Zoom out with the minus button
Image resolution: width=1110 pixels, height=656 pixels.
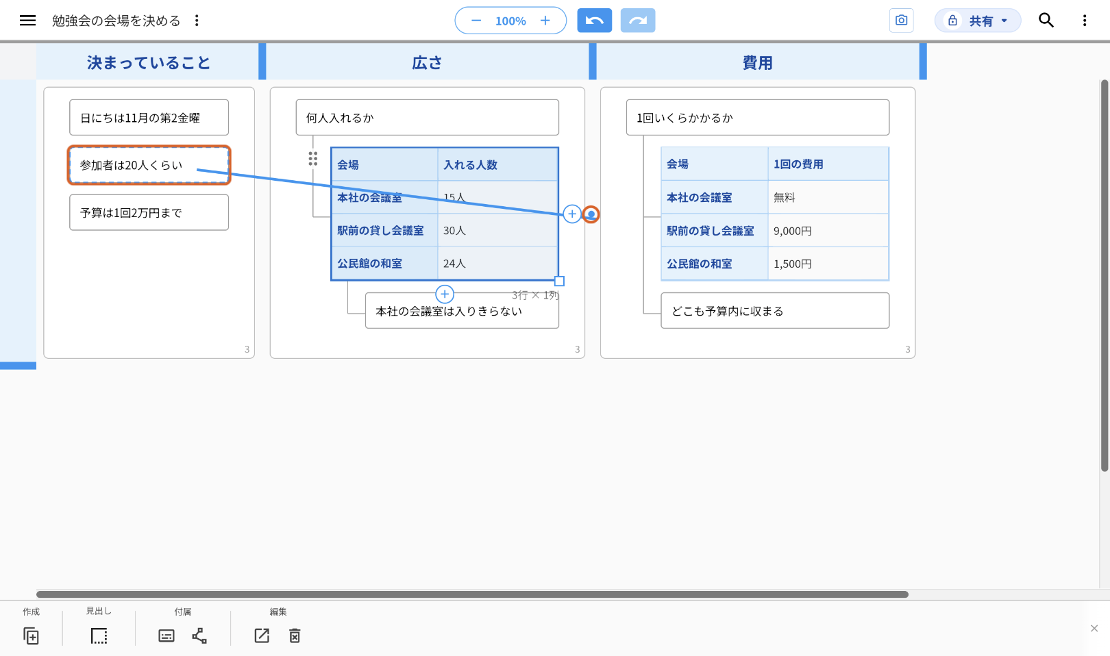coord(476,21)
